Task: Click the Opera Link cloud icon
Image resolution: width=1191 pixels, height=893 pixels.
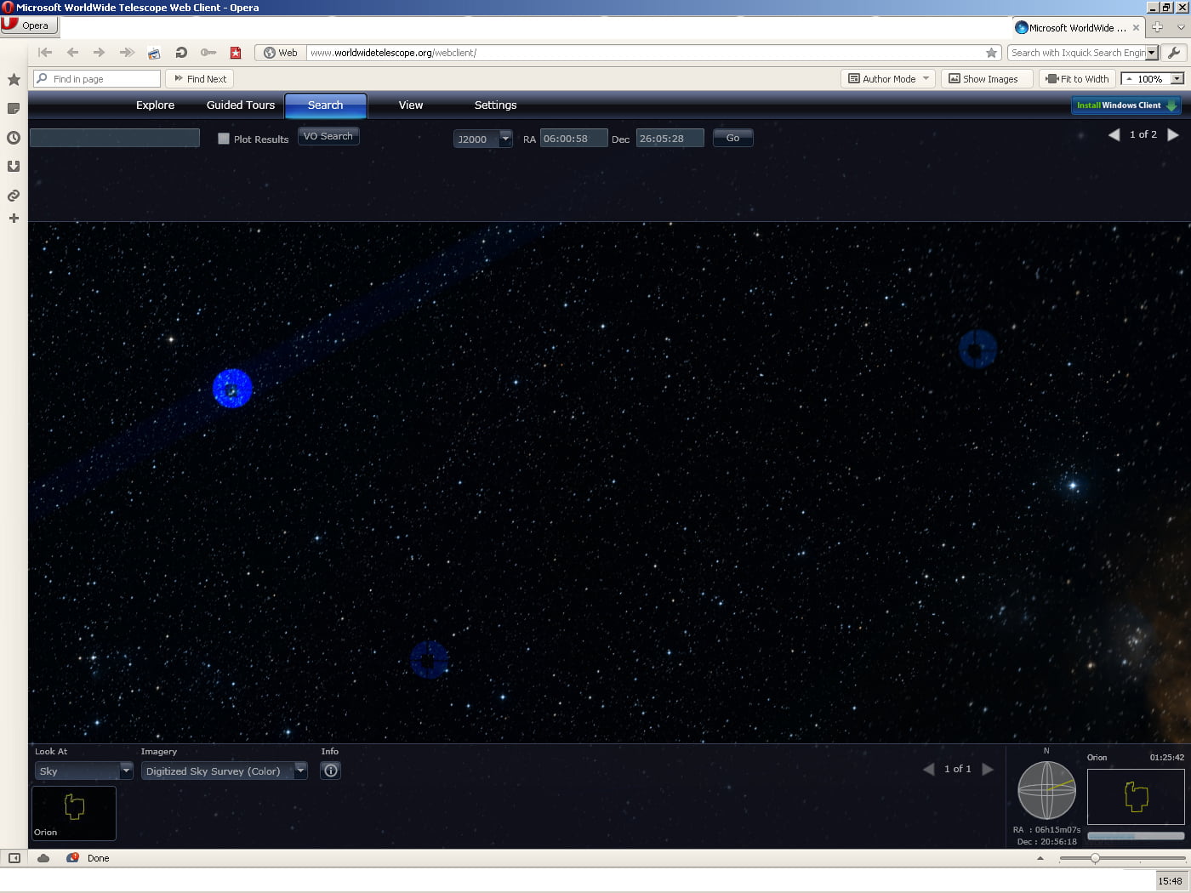Action: (x=43, y=858)
